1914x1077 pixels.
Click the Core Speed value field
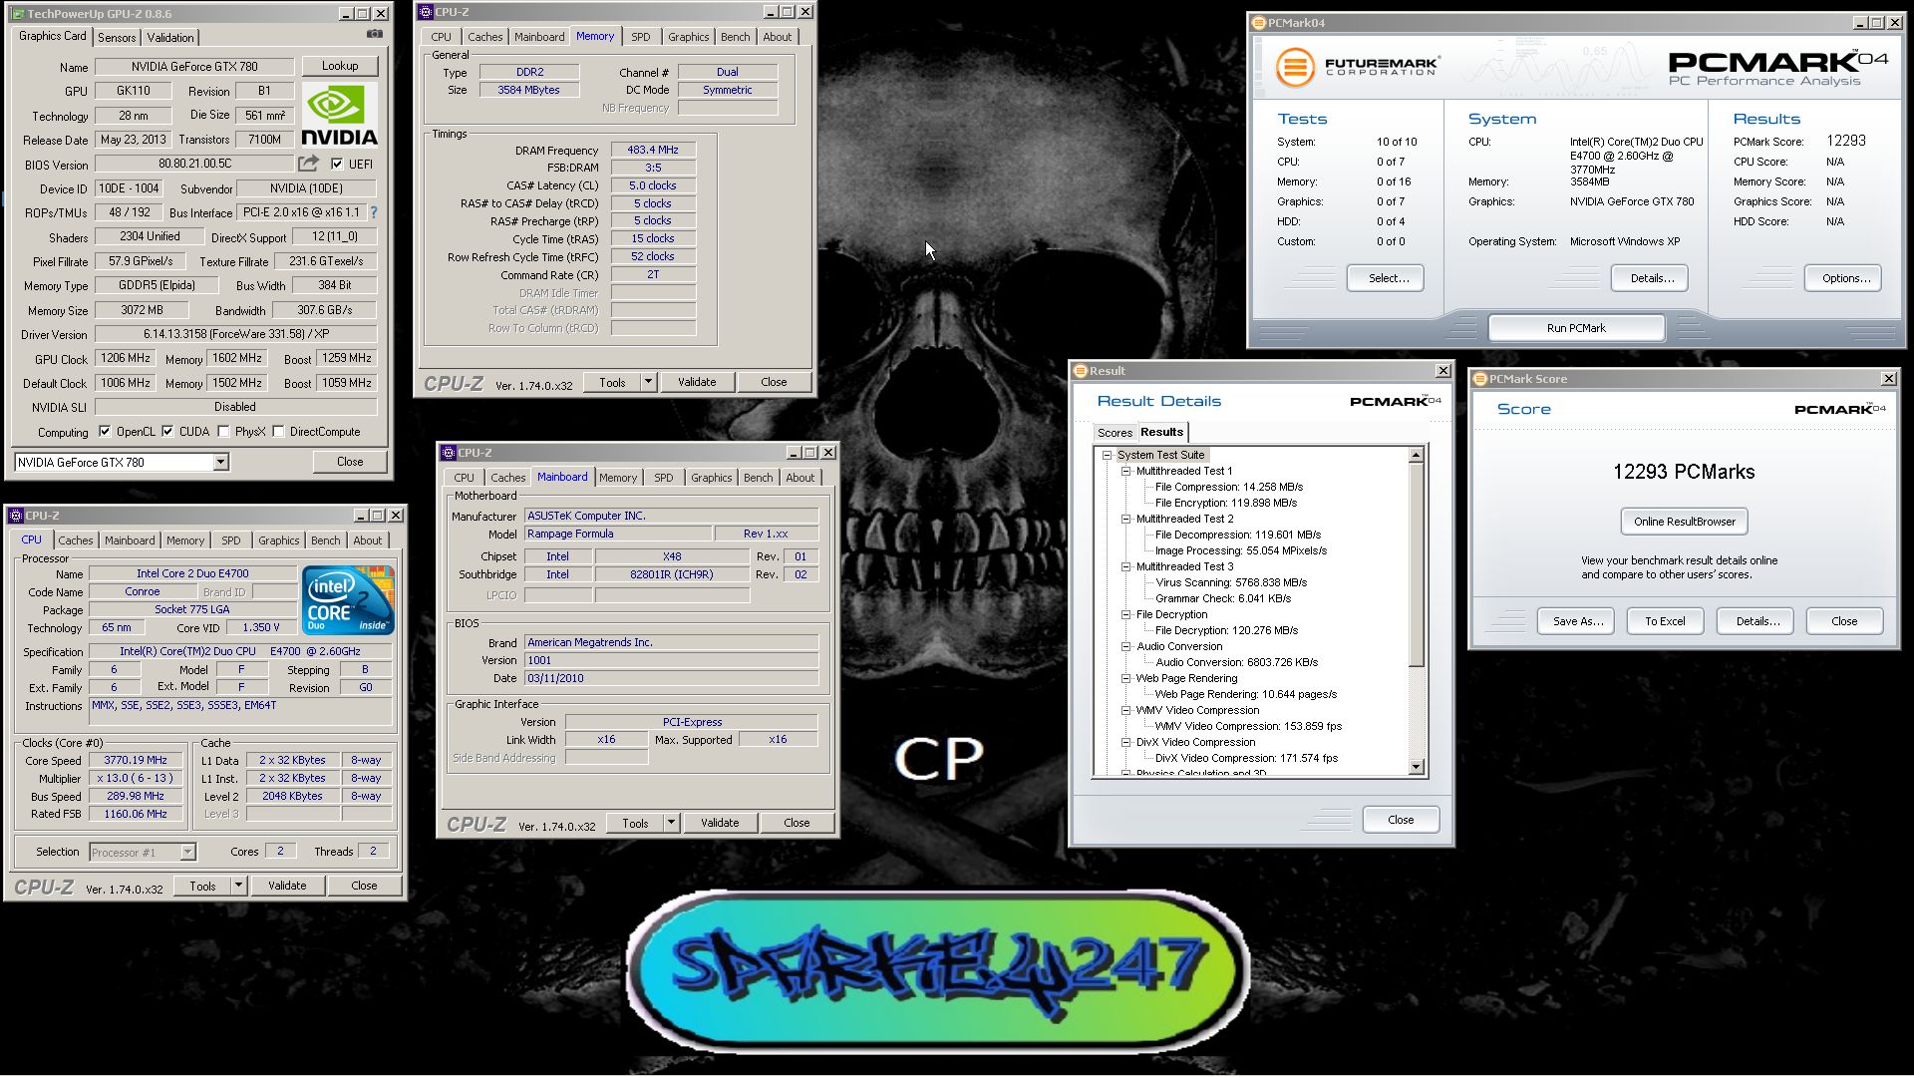tap(136, 760)
